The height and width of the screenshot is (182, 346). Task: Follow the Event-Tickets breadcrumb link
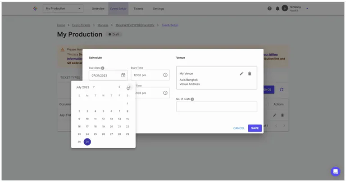81,25
